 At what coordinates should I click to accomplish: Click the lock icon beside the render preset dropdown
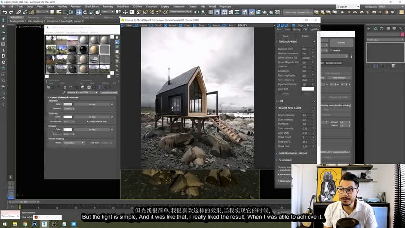tap(351, 56)
